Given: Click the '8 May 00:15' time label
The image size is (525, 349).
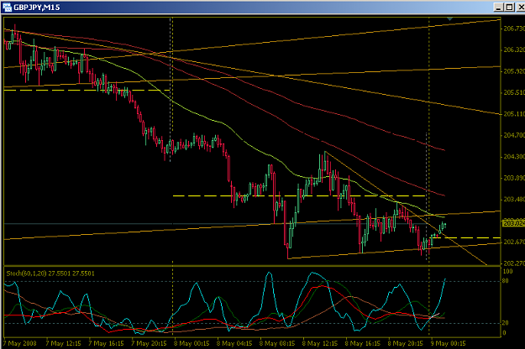Looking at the screenshot, I should (x=192, y=343).
